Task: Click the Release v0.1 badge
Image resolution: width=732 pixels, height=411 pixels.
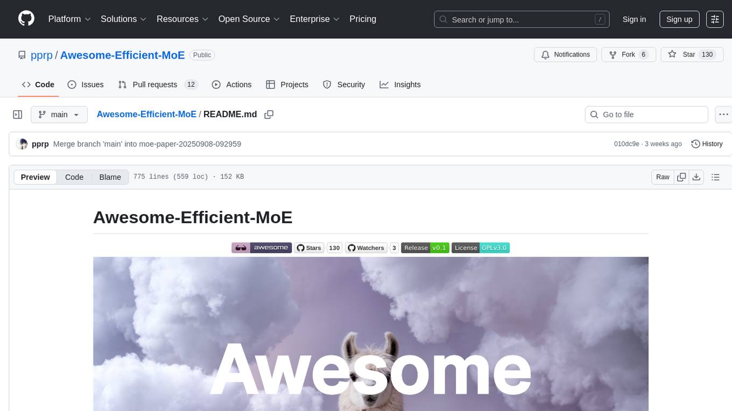Action: [425, 247]
